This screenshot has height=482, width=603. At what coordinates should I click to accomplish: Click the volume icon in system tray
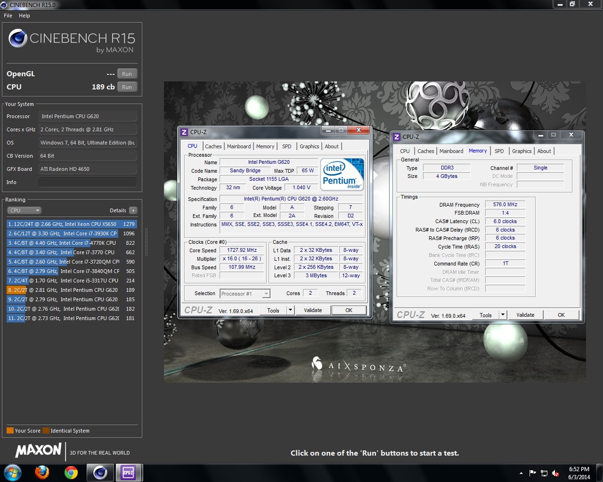pyautogui.click(x=555, y=473)
